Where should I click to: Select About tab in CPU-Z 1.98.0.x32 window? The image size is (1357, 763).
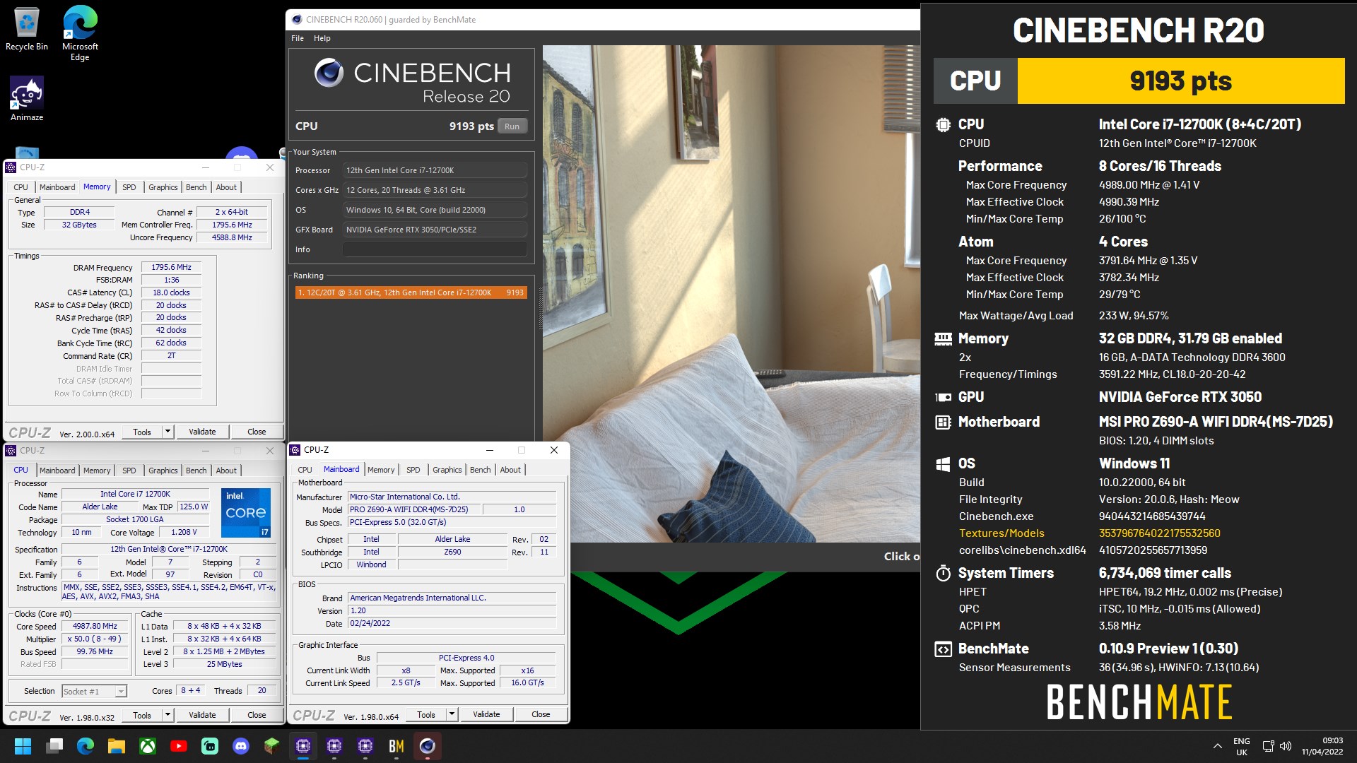tap(226, 471)
